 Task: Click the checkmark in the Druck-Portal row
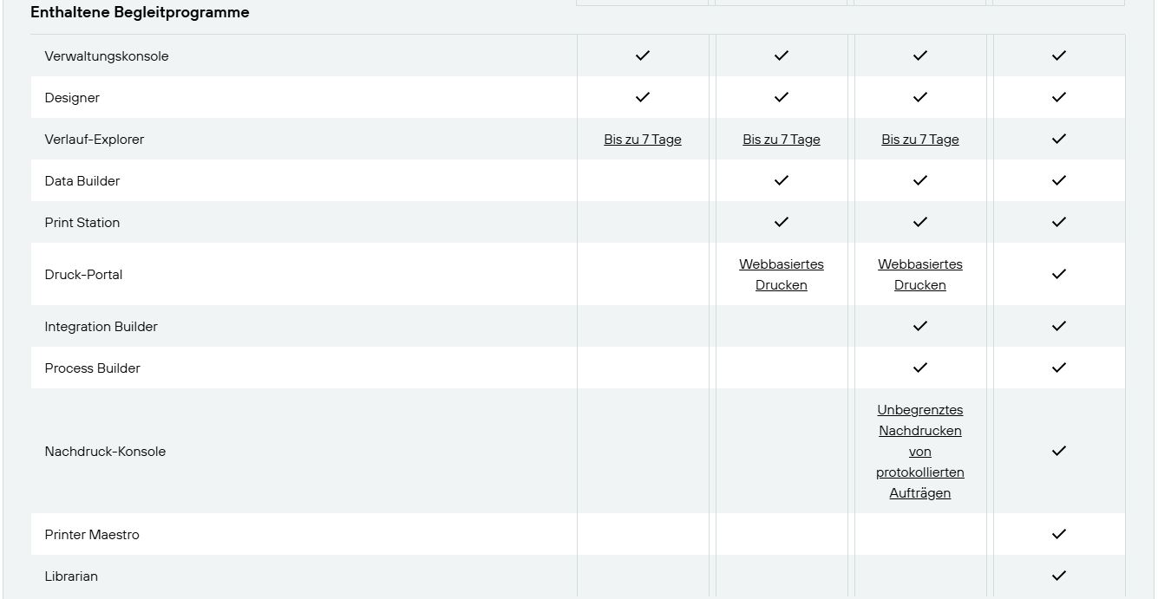(x=1058, y=274)
